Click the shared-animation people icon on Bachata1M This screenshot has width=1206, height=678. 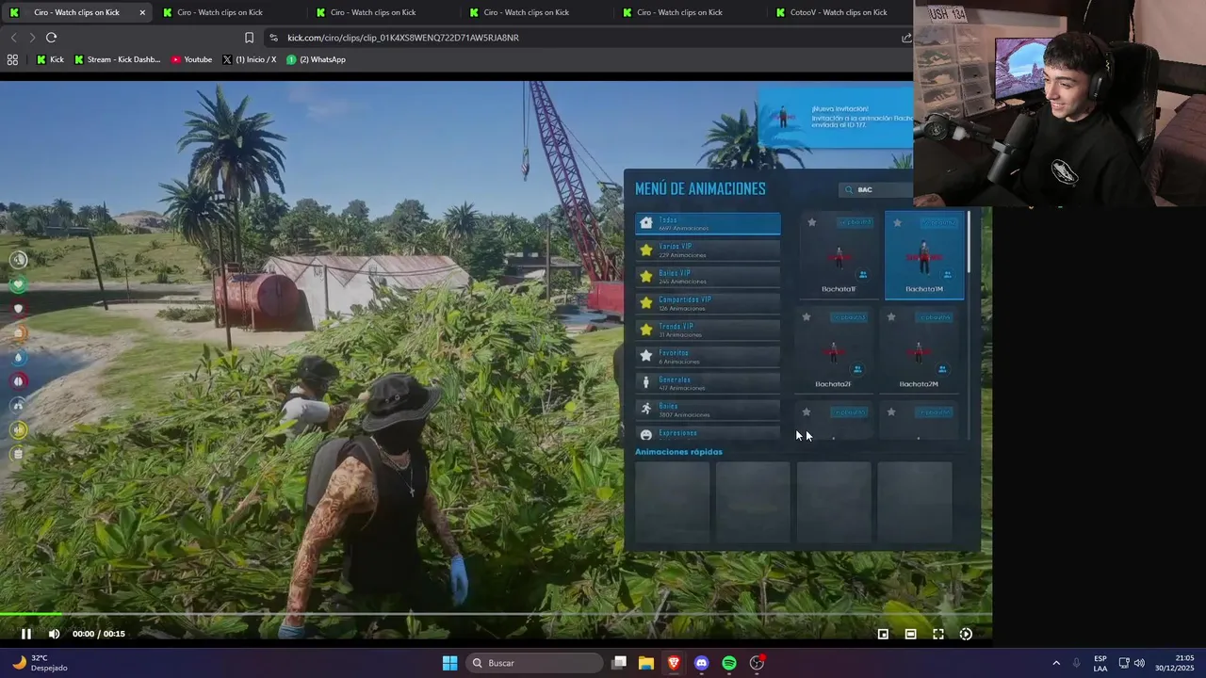point(948,275)
